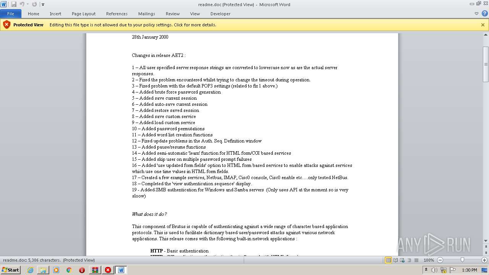Open the References ribbon tab
The image size is (489, 275).
[x=117, y=14]
